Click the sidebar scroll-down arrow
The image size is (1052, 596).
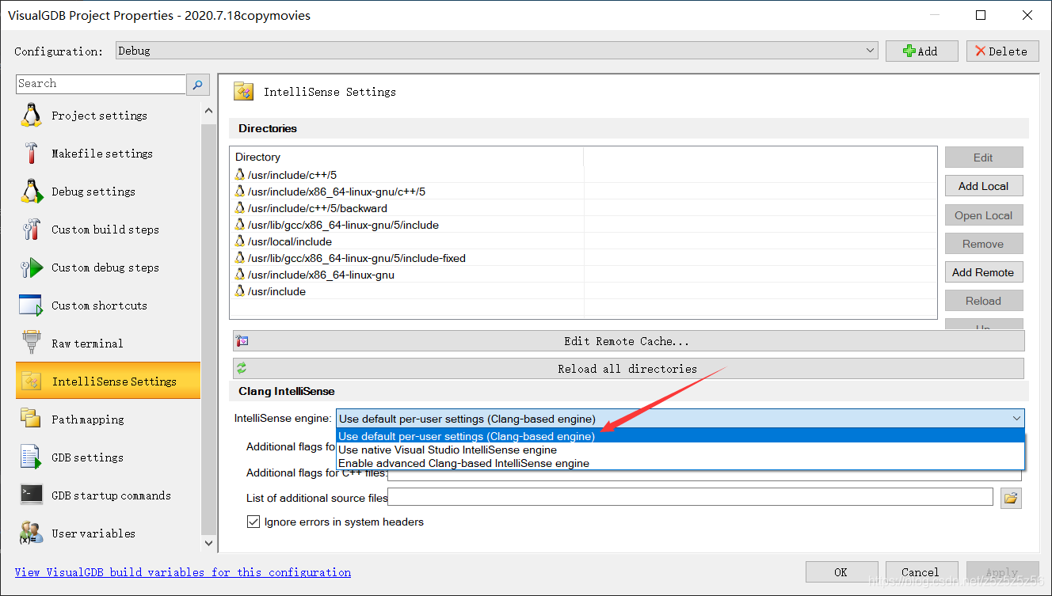tap(208, 543)
